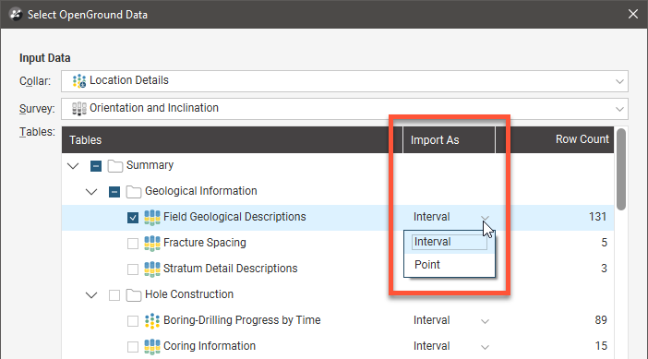Click the Field Geological Descriptions table icon
The height and width of the screenshot is (359, 648).
pos(152,217)
